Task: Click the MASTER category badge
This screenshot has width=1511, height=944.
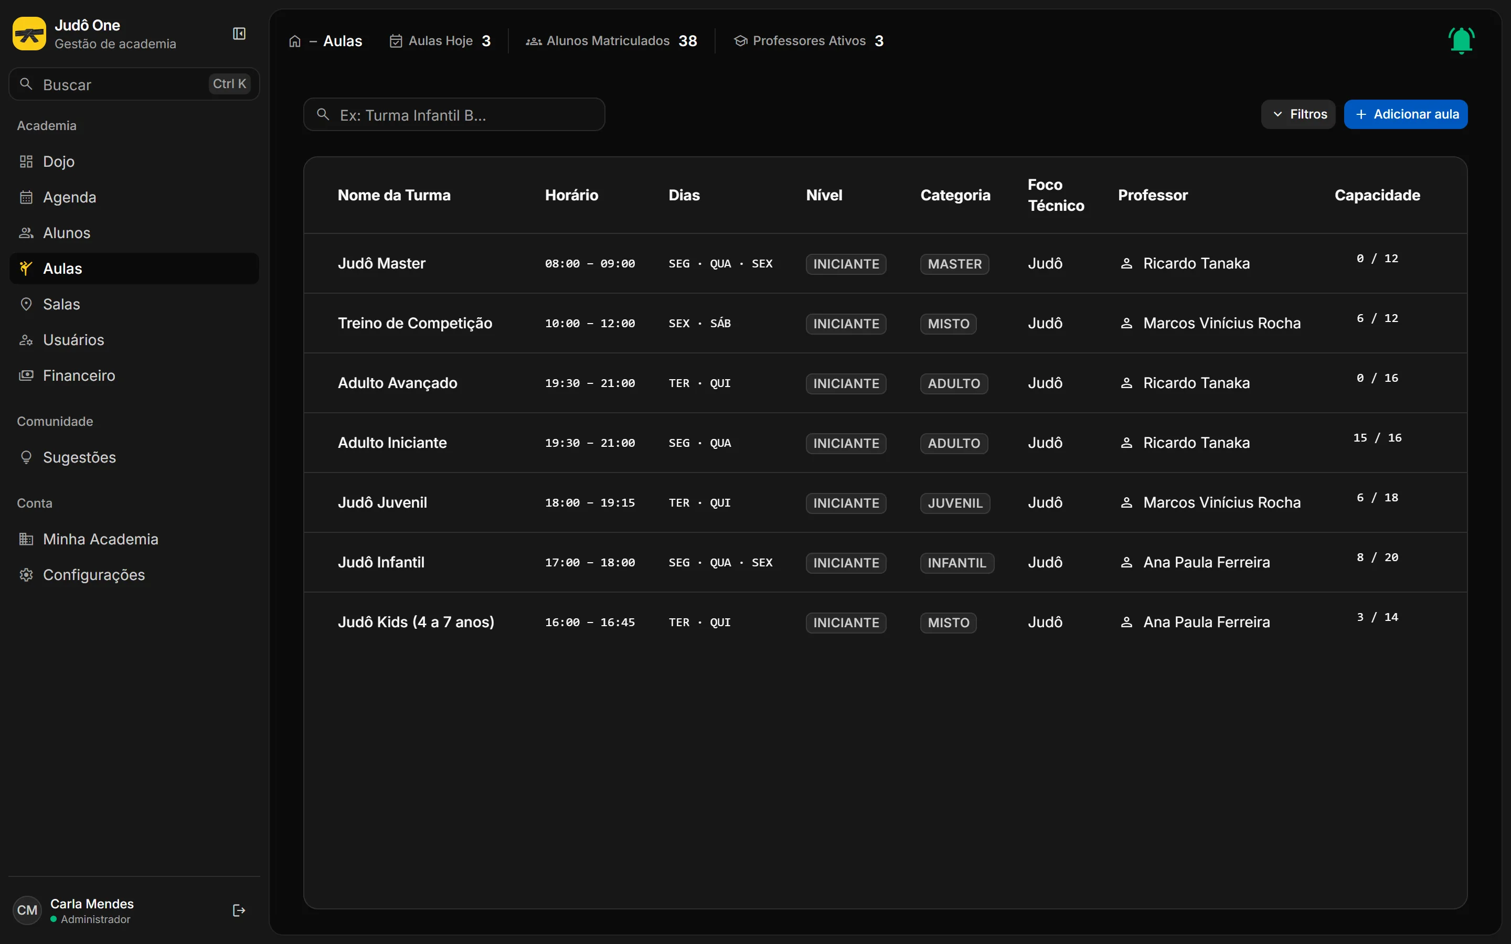Action: [x=955, y=264]
